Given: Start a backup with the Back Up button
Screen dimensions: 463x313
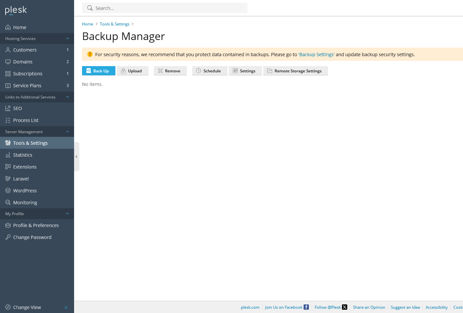Looking at the screenshot, I should (99, 71).
